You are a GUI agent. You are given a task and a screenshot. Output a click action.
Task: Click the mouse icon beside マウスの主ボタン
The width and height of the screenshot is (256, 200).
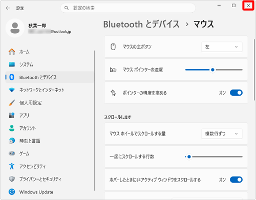click(x=113, y=47)
